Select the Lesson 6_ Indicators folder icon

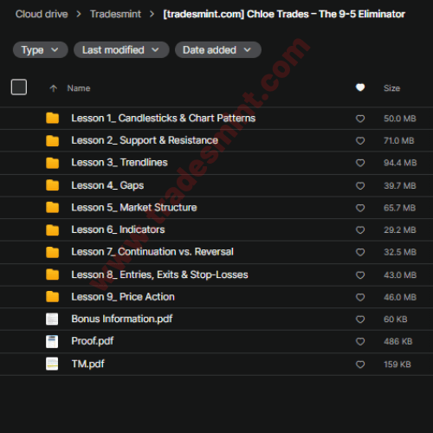tap(52, 229)
